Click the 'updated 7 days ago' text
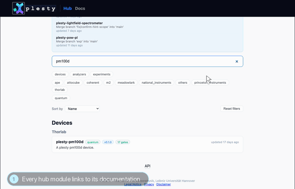This screenshot has height=189, width=295. (x=69, y=31)
